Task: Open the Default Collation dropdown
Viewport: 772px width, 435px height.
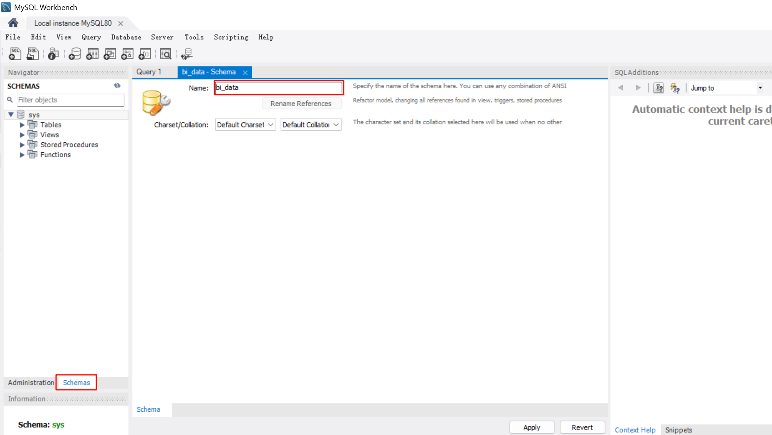Action: [x=311, y=125]
